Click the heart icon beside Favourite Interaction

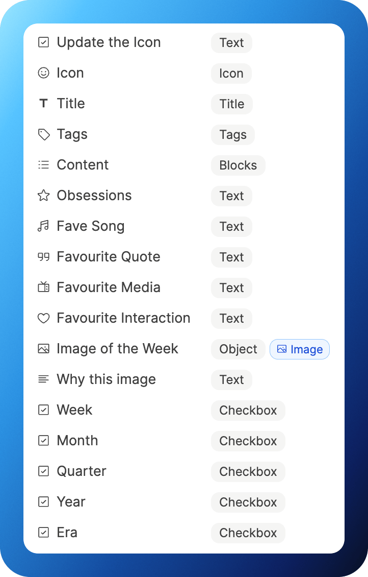pyautogui.click(x=44, y=318)
